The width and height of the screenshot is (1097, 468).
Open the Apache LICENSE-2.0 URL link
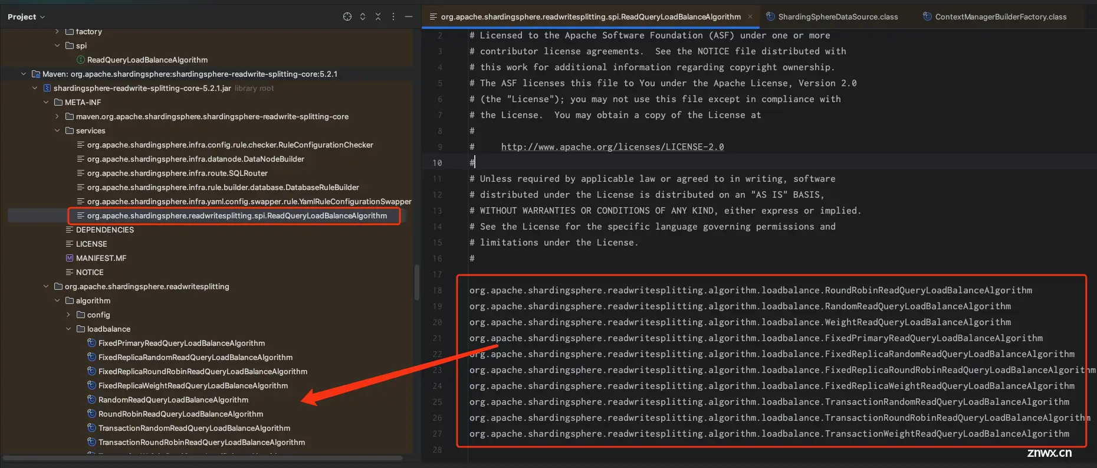(612, 147)
